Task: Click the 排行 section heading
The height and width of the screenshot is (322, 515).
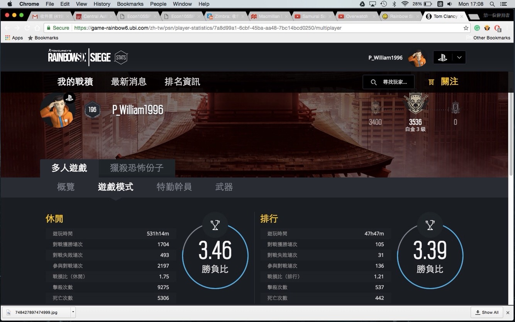Action: tap(269, 219)
